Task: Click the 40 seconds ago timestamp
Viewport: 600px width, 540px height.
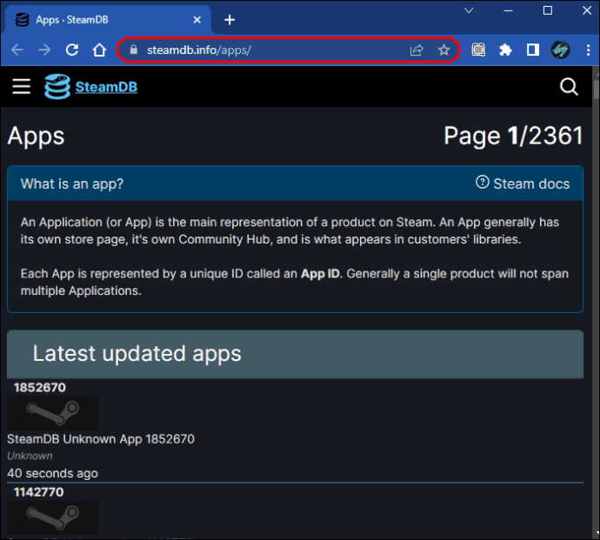Action: (x=52, y=473)
